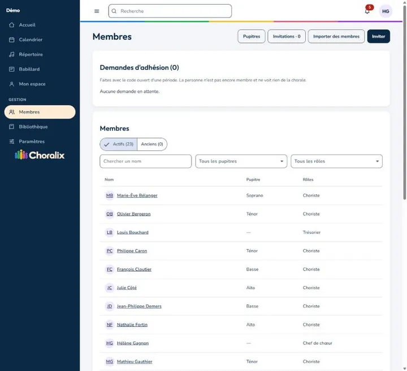Image resolution: width=407 pixels, height=371 pixels.
Task: Open Jean-Philippe Demers's profile link
Action: [139, 306]
